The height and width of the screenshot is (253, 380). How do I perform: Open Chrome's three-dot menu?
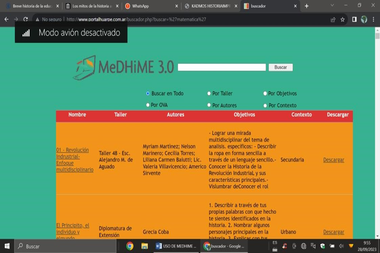point(373,20)
